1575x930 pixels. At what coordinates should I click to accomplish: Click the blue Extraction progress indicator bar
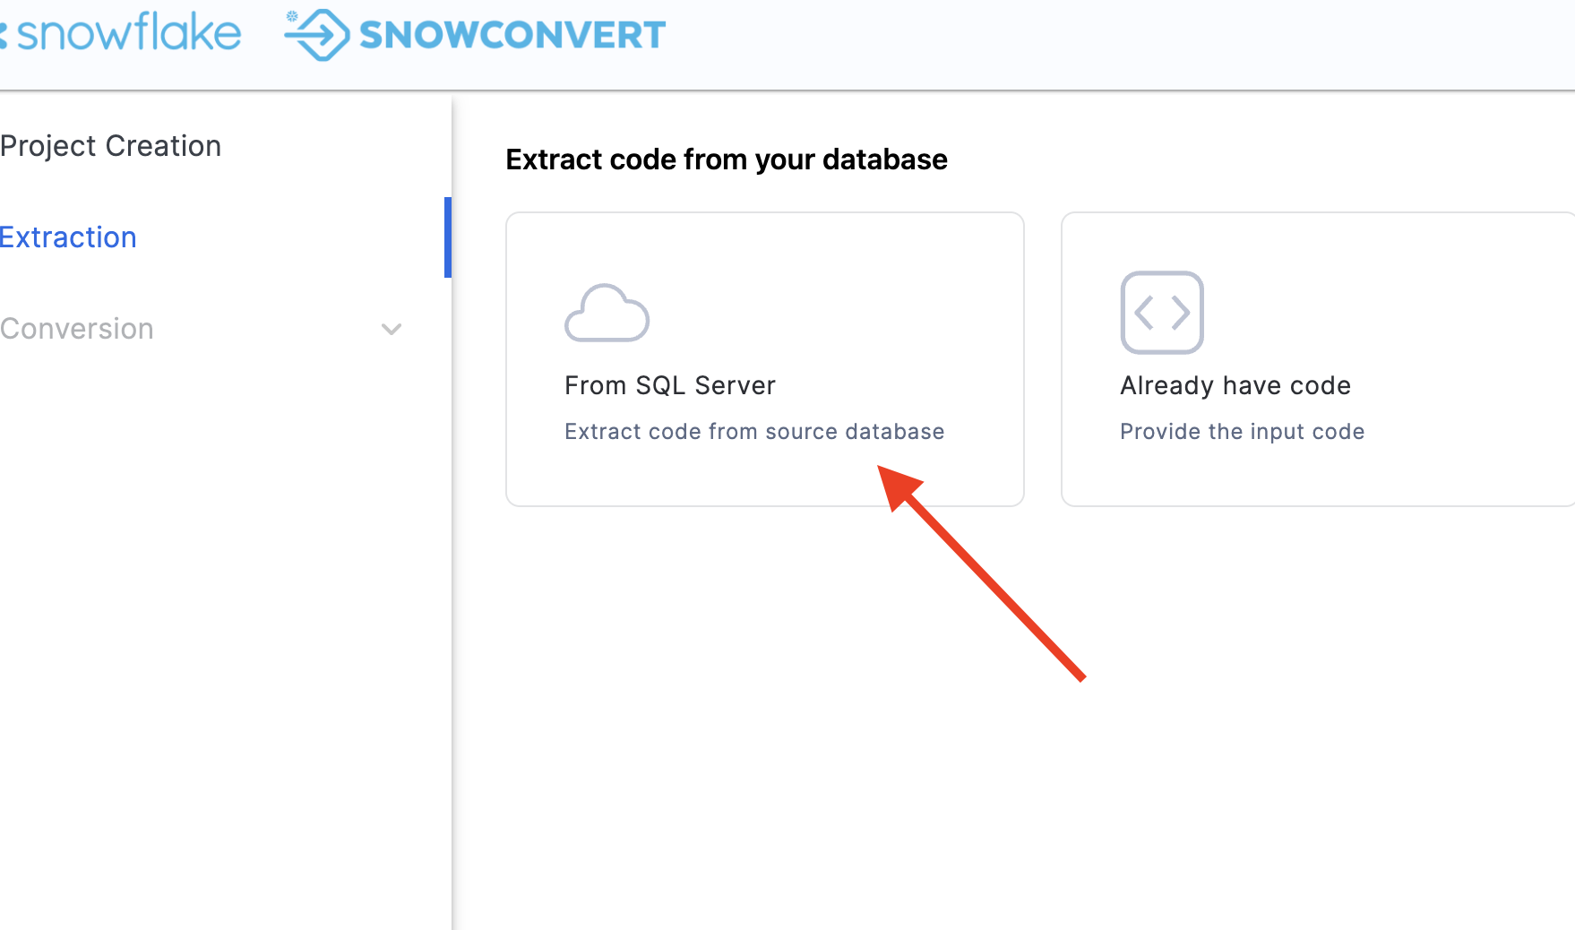coord(450,237)
